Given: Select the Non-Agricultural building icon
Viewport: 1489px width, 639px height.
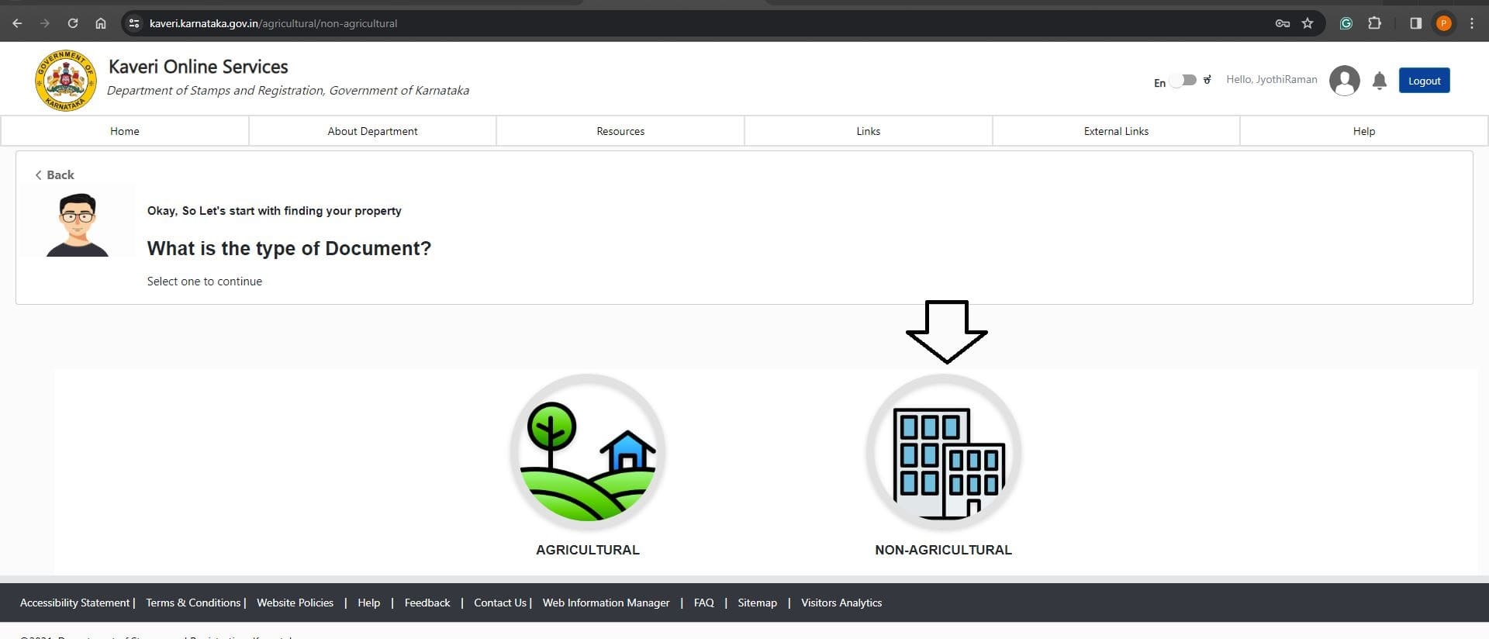Looking at the screenshot, I should [943, 453].
